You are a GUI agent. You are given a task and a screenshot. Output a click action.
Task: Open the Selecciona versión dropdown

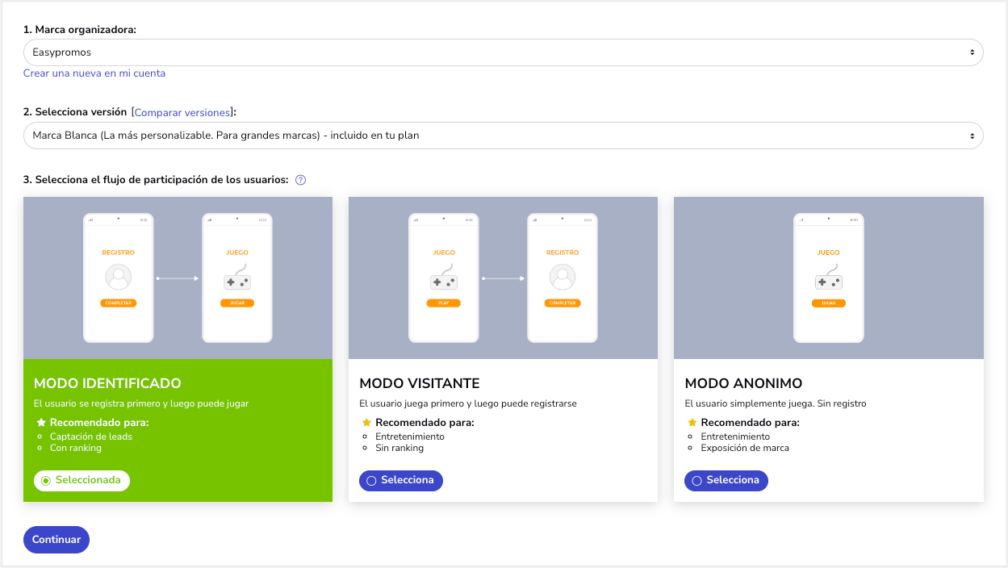pyautogui.click(x=504, y=136)
